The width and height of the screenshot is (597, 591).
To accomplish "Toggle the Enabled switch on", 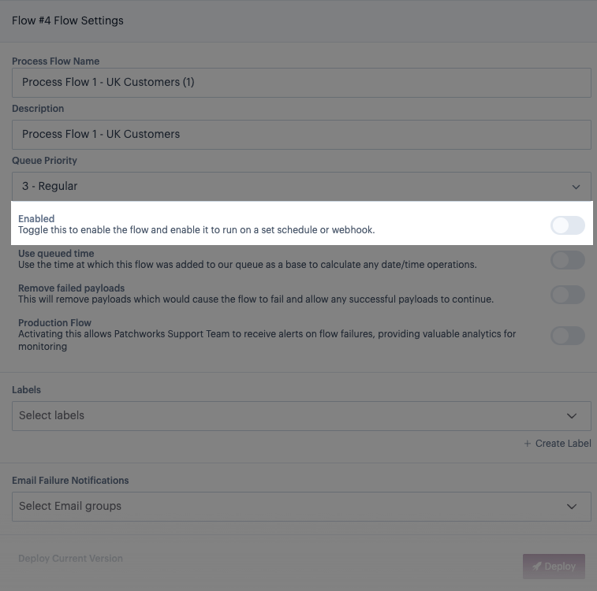I will coord(567,225).
